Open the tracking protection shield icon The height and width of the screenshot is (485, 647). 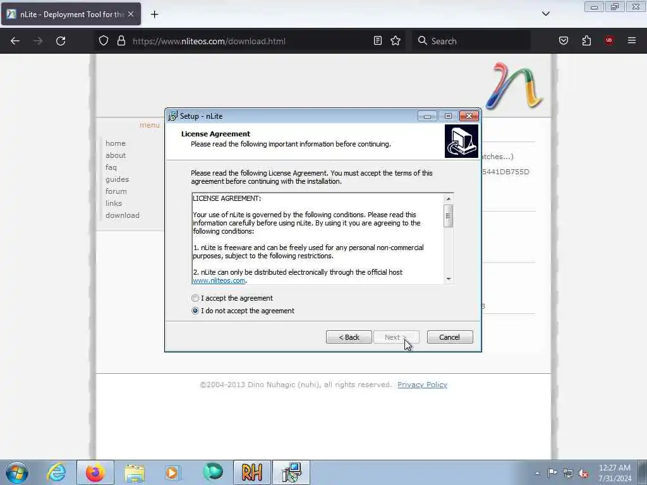(104, 41)
